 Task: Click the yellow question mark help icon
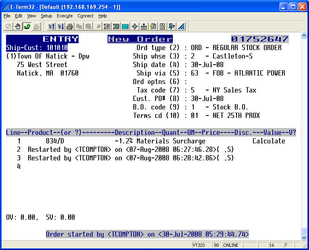(153, 26)
